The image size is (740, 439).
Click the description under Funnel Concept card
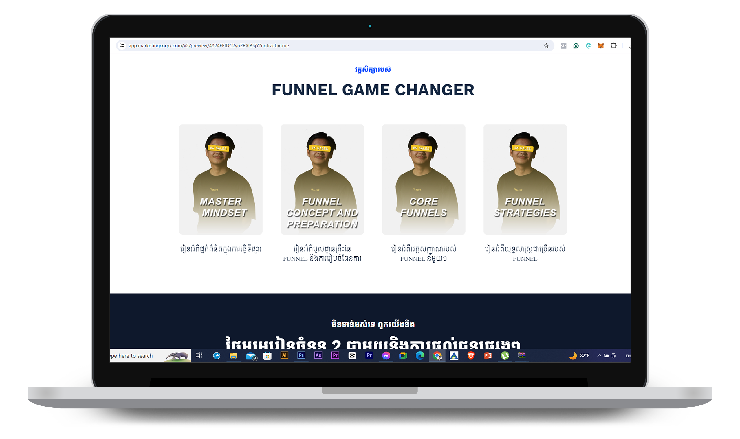tap(322, 254)
